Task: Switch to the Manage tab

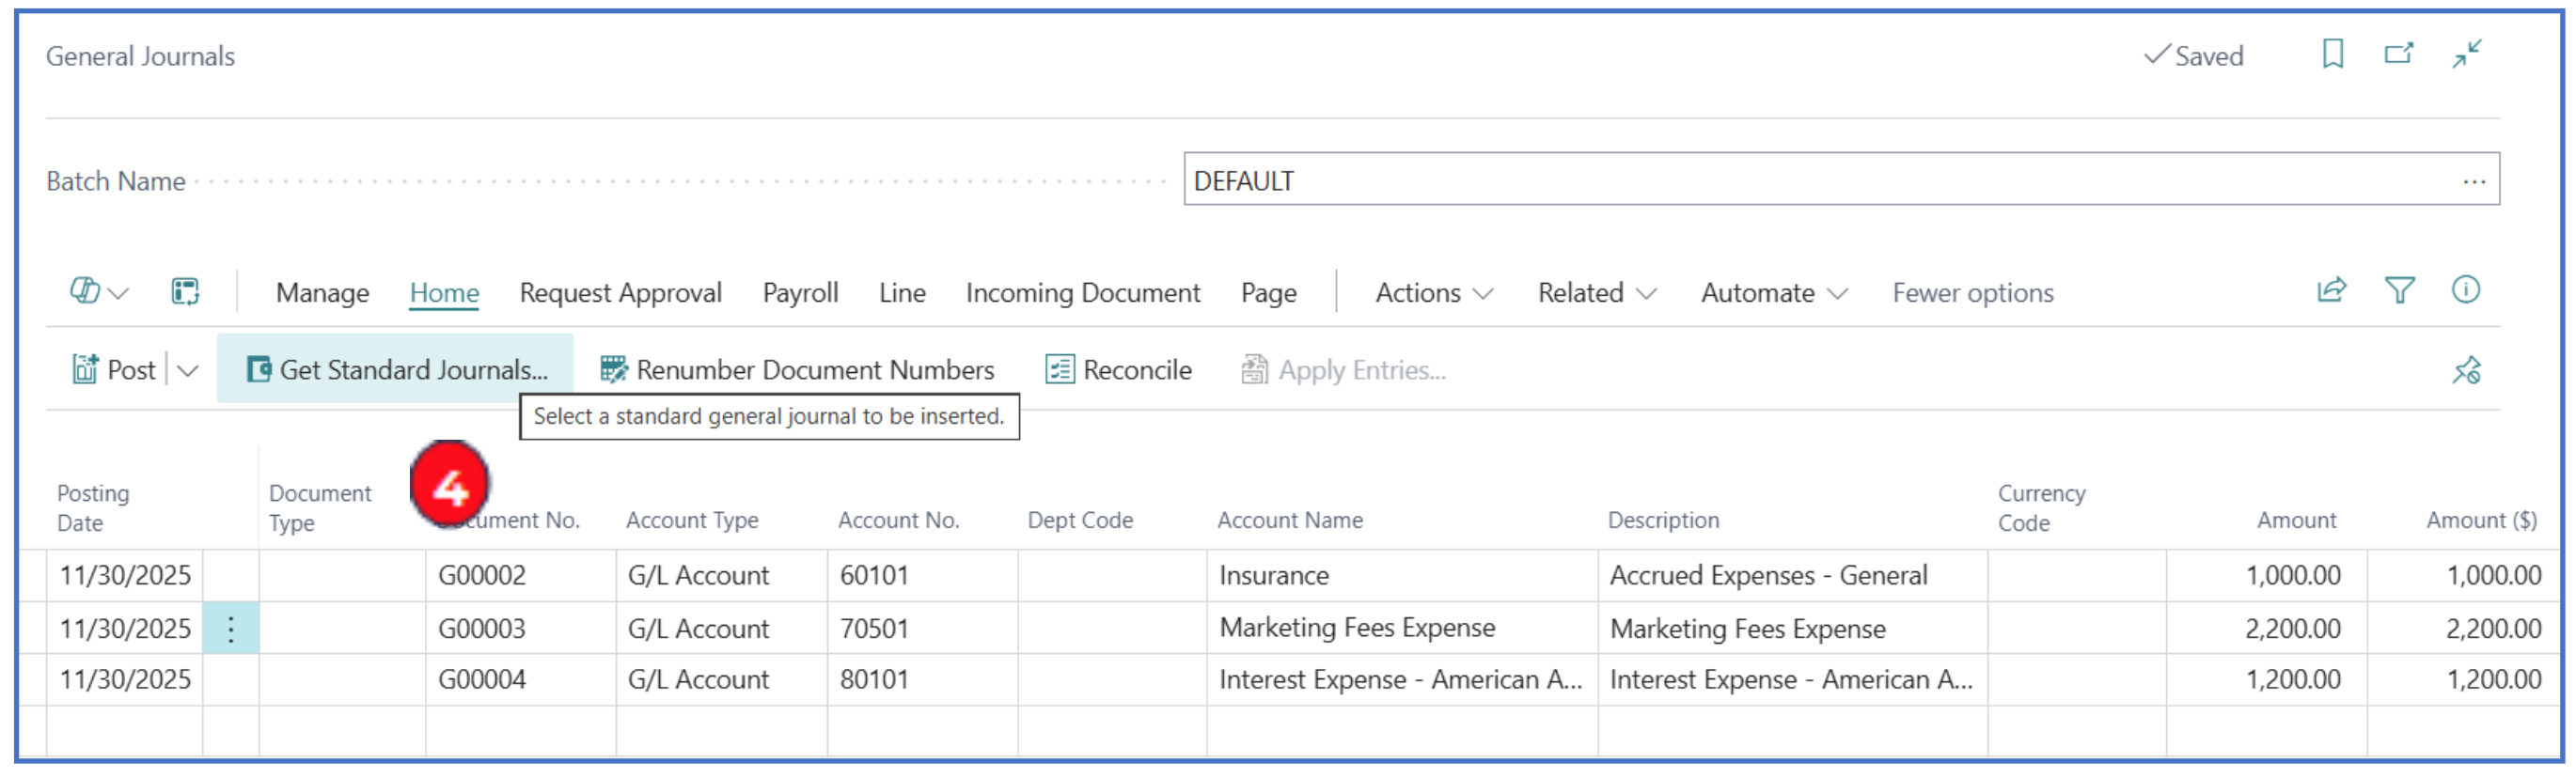Action: pyautogui.click(x=322, y=293)
